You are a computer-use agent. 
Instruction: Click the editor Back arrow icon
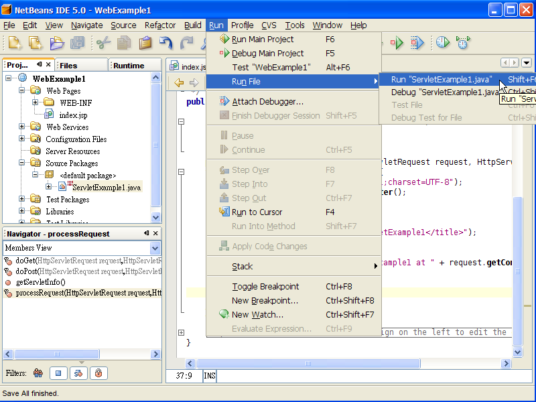coord(179,82)
